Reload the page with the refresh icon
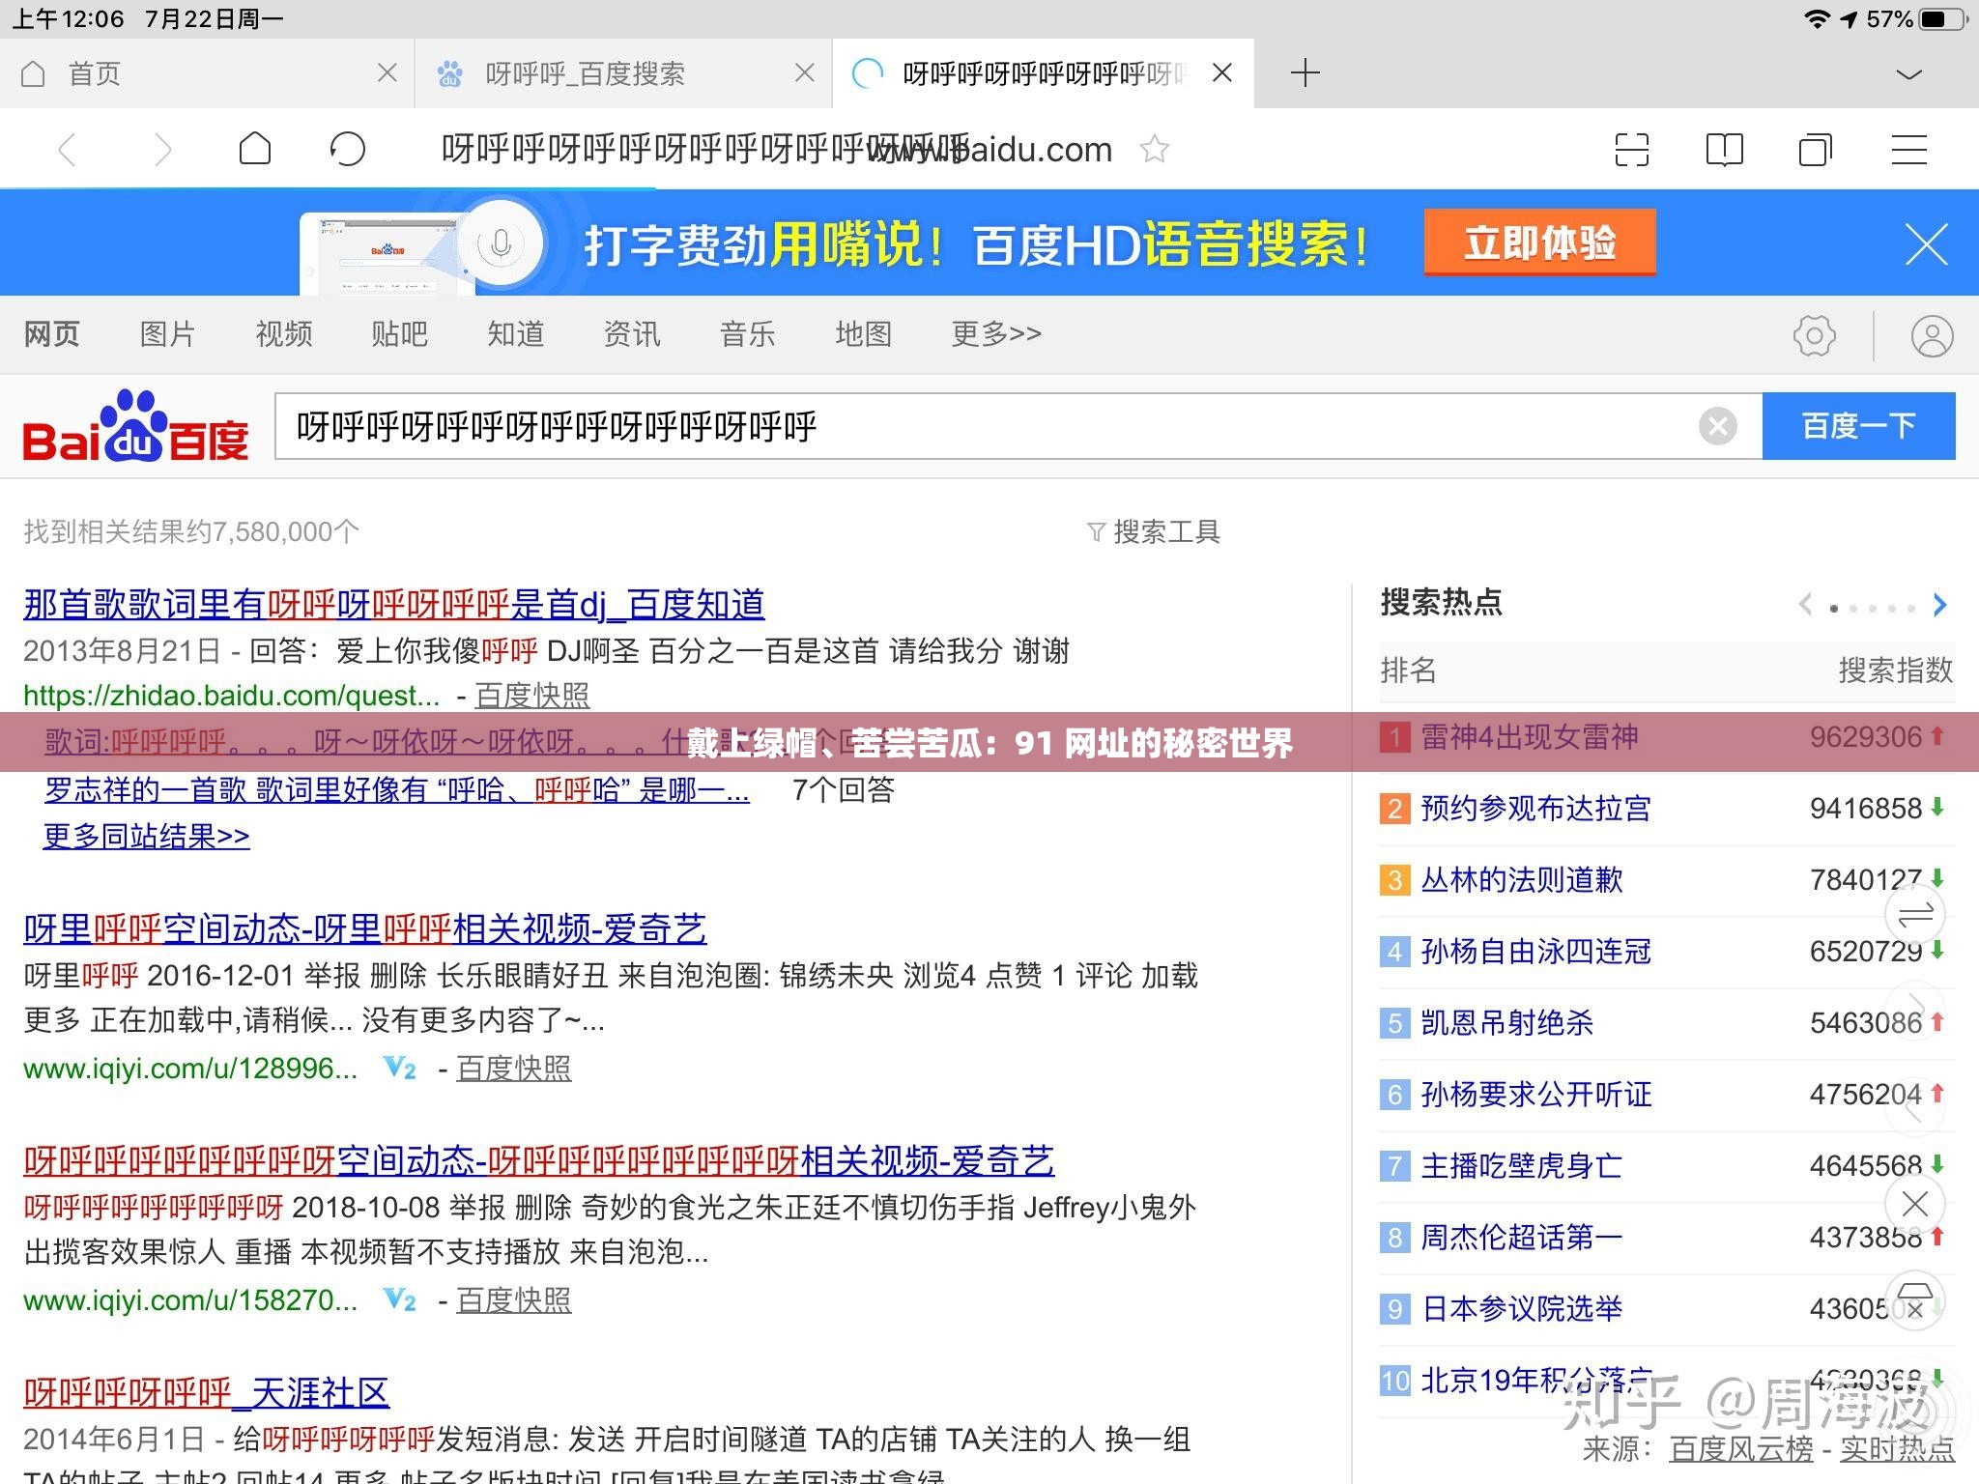1979x1484 pixels. point(349,150)
